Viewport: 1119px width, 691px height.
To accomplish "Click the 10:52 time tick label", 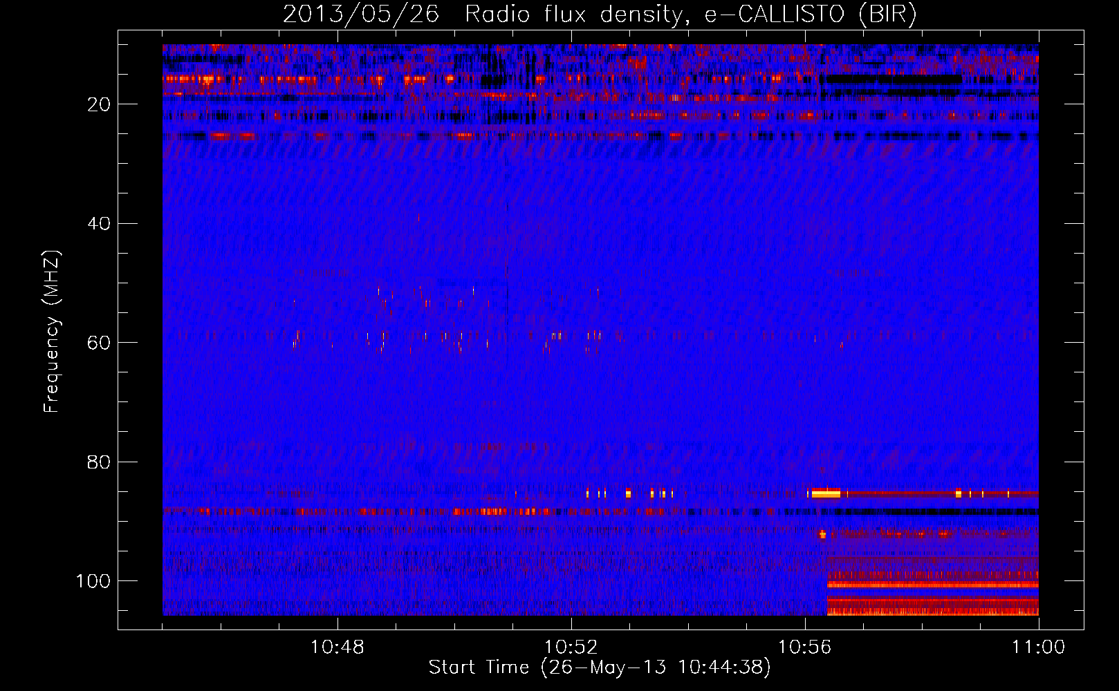I will (x=571, y=647).
